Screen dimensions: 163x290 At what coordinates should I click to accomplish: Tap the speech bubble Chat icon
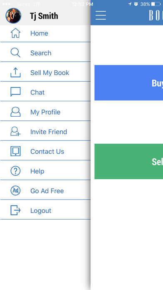pyautogui.click(x=15, y=92)
